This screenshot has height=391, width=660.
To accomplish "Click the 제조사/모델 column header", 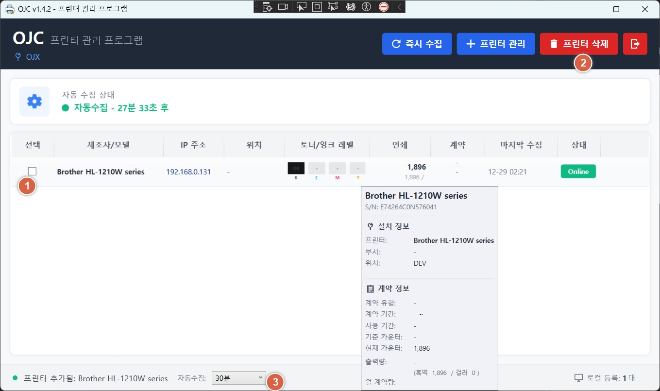I will point(108,145).
